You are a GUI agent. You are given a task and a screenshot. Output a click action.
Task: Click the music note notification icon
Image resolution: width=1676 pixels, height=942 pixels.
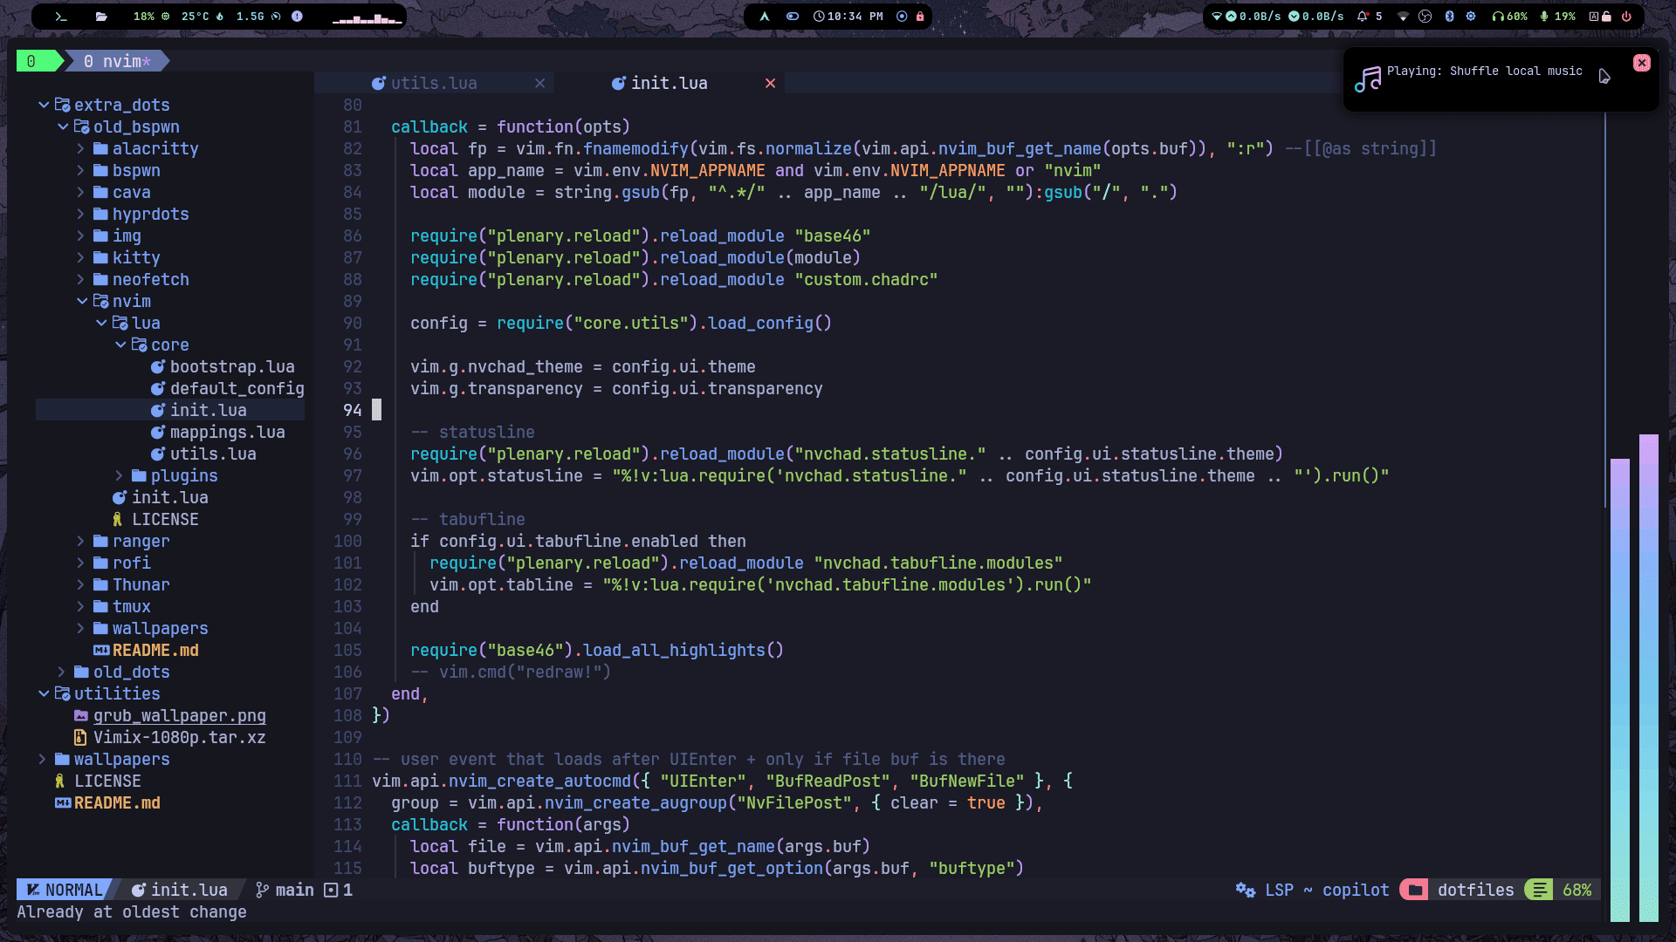[1368, 78]
